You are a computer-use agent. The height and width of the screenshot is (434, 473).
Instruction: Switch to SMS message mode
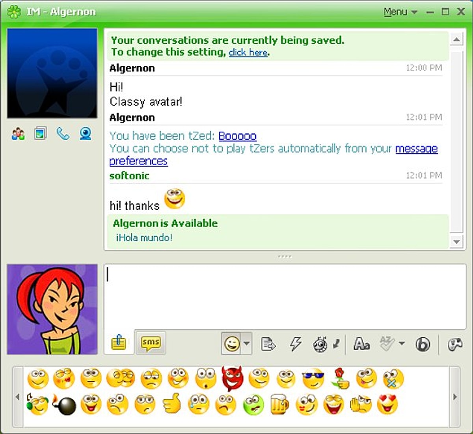point(151,343)
